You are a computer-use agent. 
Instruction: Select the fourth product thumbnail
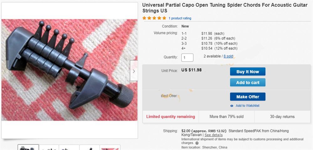pyautogui.click(x=90, y=147)
